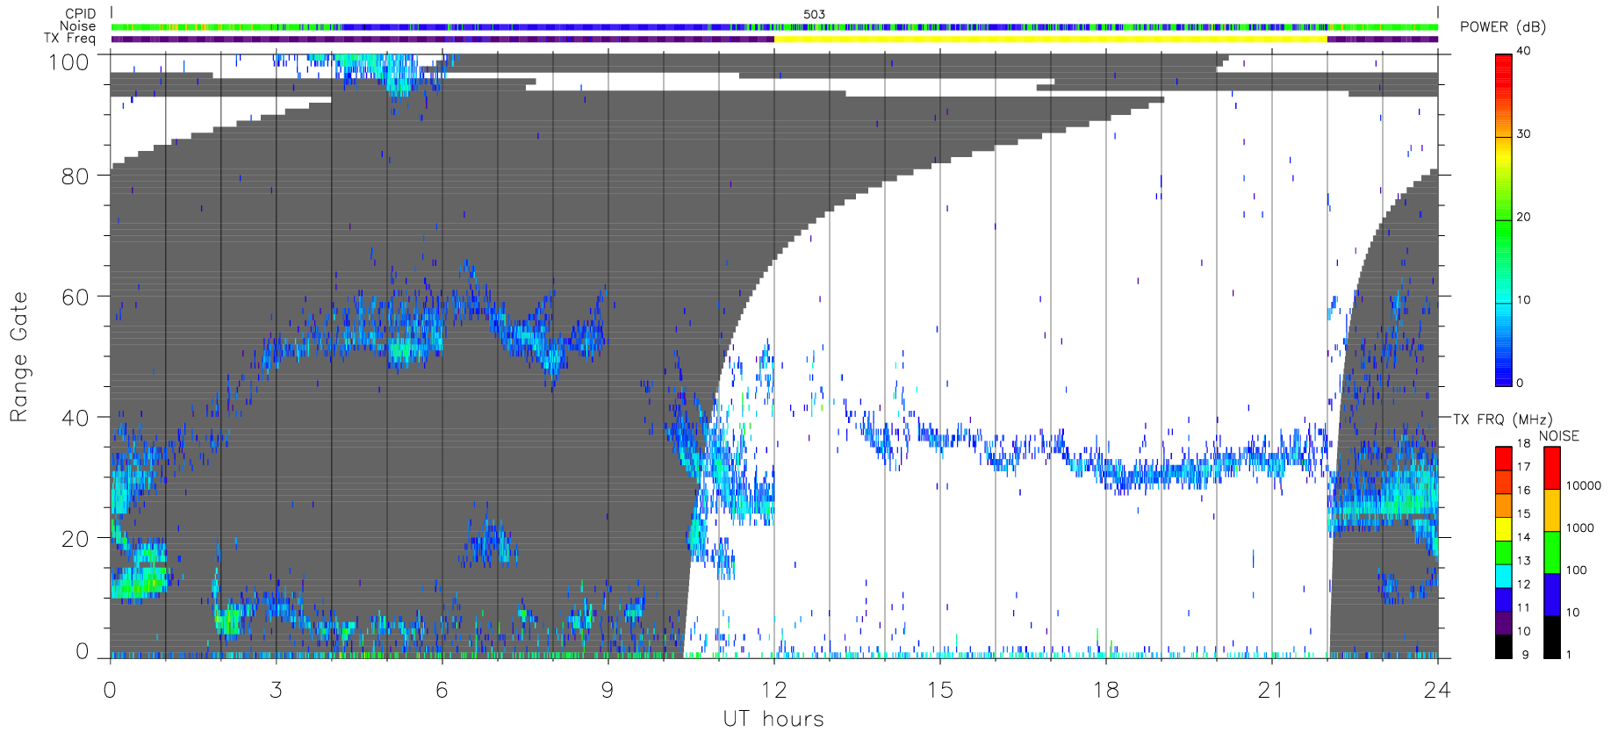Click the TX frequency scale value 18
The image size is (1618, 746).
[x=1523, y=443]
